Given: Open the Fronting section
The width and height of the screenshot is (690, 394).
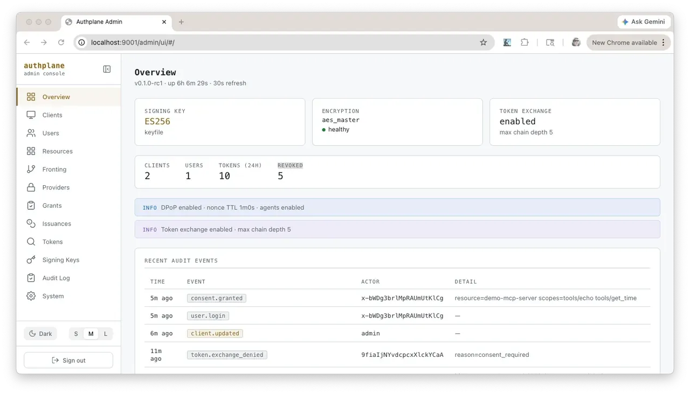Looking at the screenshot, I should pyautogui.click(x=69, y=169).
